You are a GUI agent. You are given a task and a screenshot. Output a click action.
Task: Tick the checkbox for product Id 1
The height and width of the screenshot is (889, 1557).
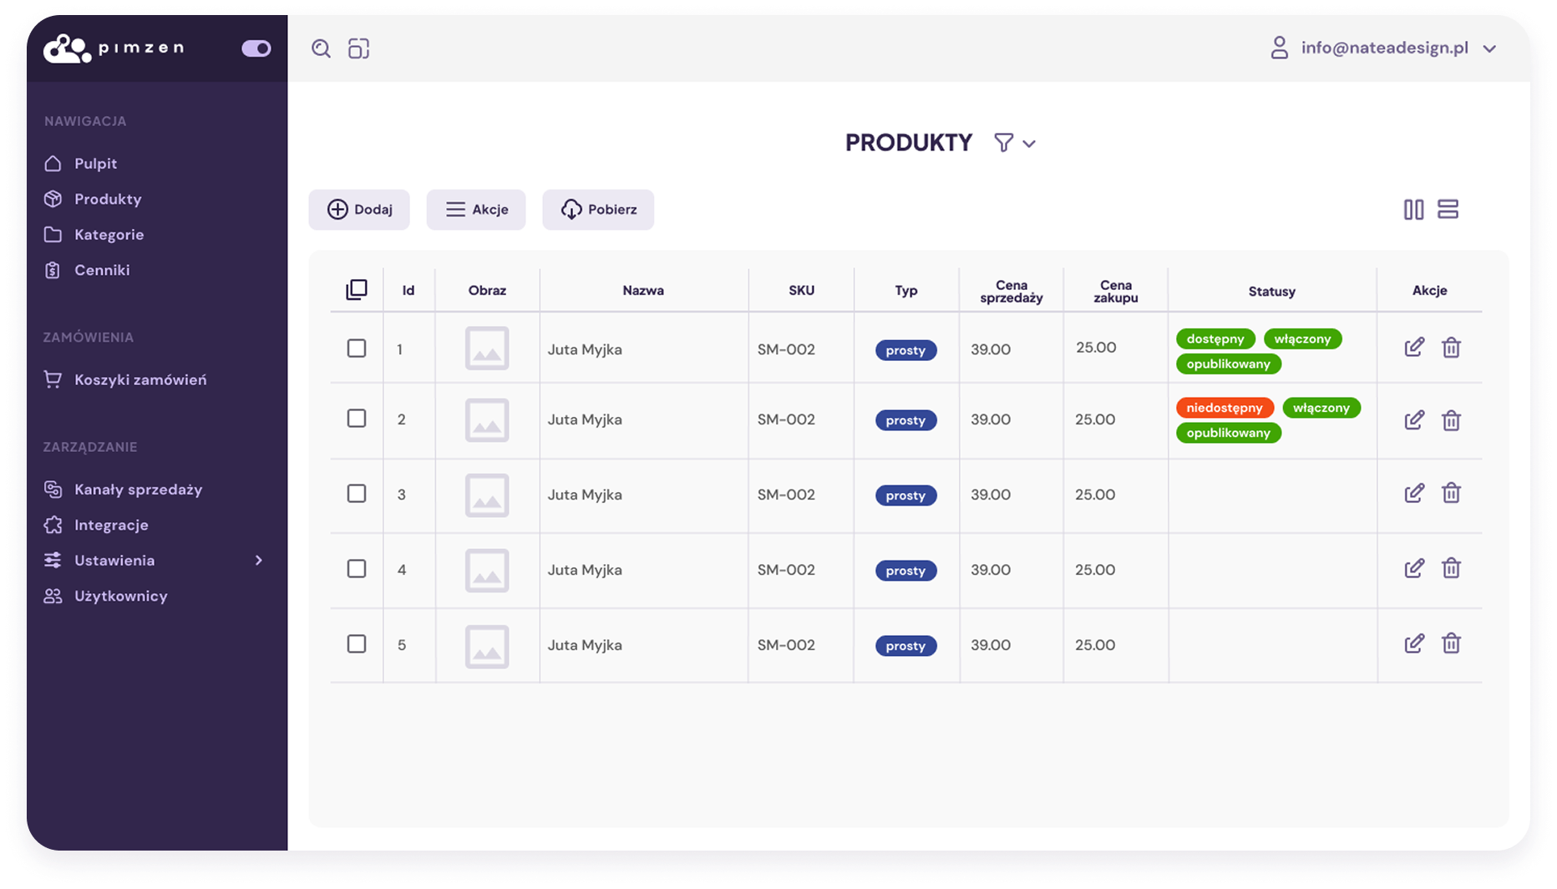(357, 348)
